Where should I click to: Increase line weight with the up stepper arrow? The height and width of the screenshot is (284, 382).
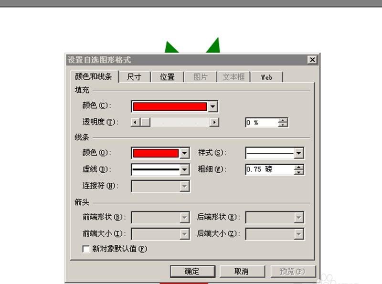tap(299, 167)
